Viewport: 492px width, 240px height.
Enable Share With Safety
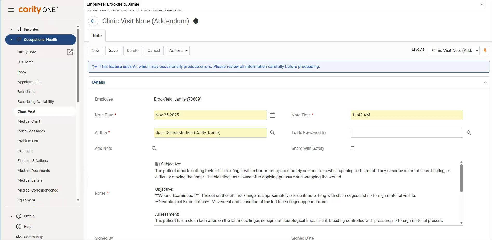point(352,148)
